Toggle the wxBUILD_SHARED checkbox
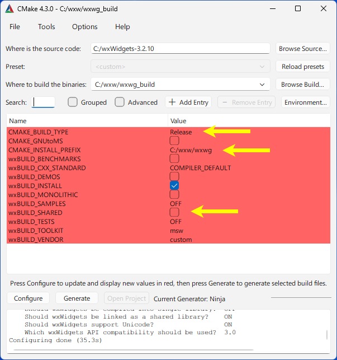Viewport: 337px width, 360px height. [x=174, y=212]
